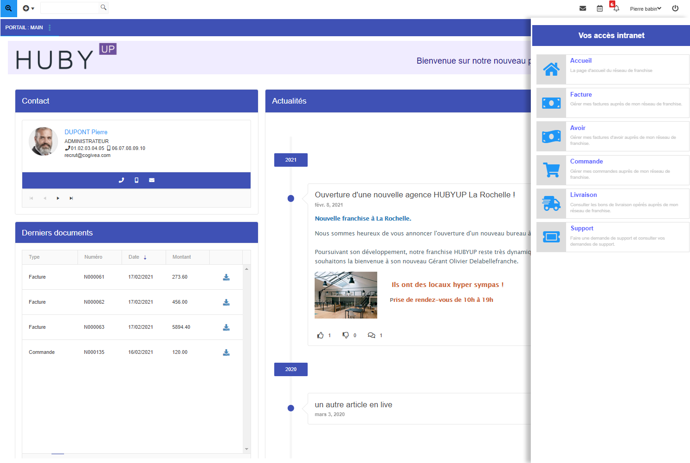Click the email envelope icon in the contact bar

(x=152, y=180)
